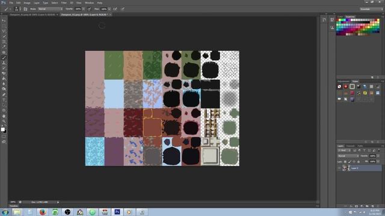Select the Path Selection tool
Image resolution: width=385 pixels, height=216 pixels.
(4, 106)
